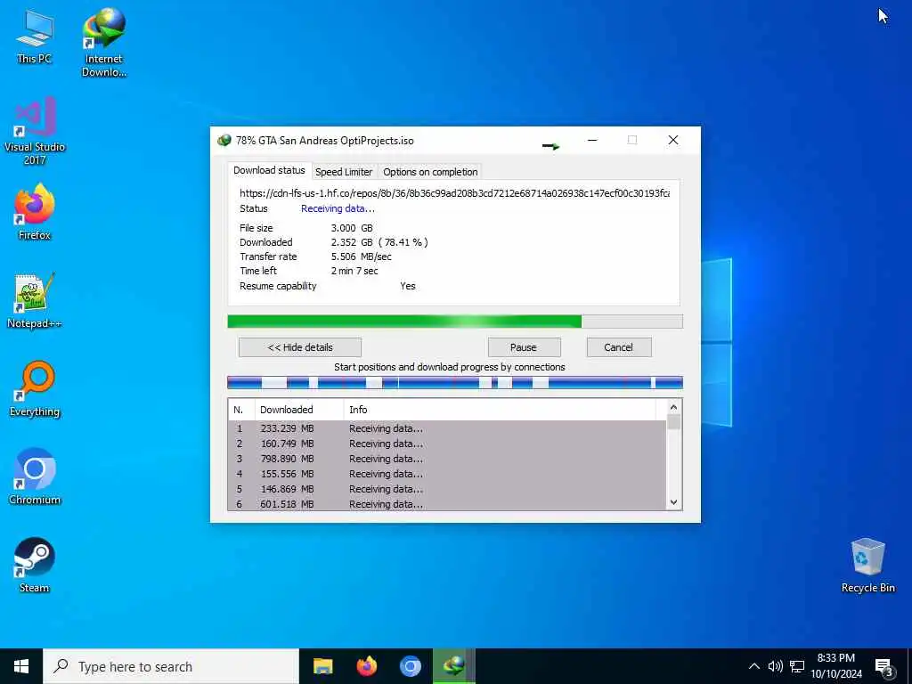Click the N. column header
The image size is (912, 684).
[241, 410]
